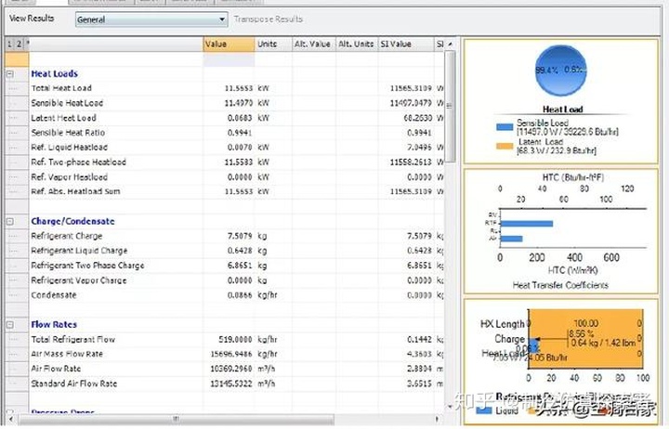
Task: Select the Refrigerant Vapor Charge row label
Action: [79, 280]
